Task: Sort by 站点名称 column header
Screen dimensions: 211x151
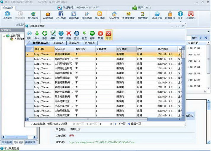Action: click(65, 49)
